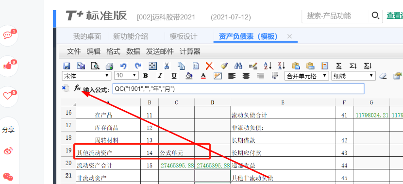Click the Print icon in toolbar
Viewport: 403px width, 184px height.
[109, 66]
